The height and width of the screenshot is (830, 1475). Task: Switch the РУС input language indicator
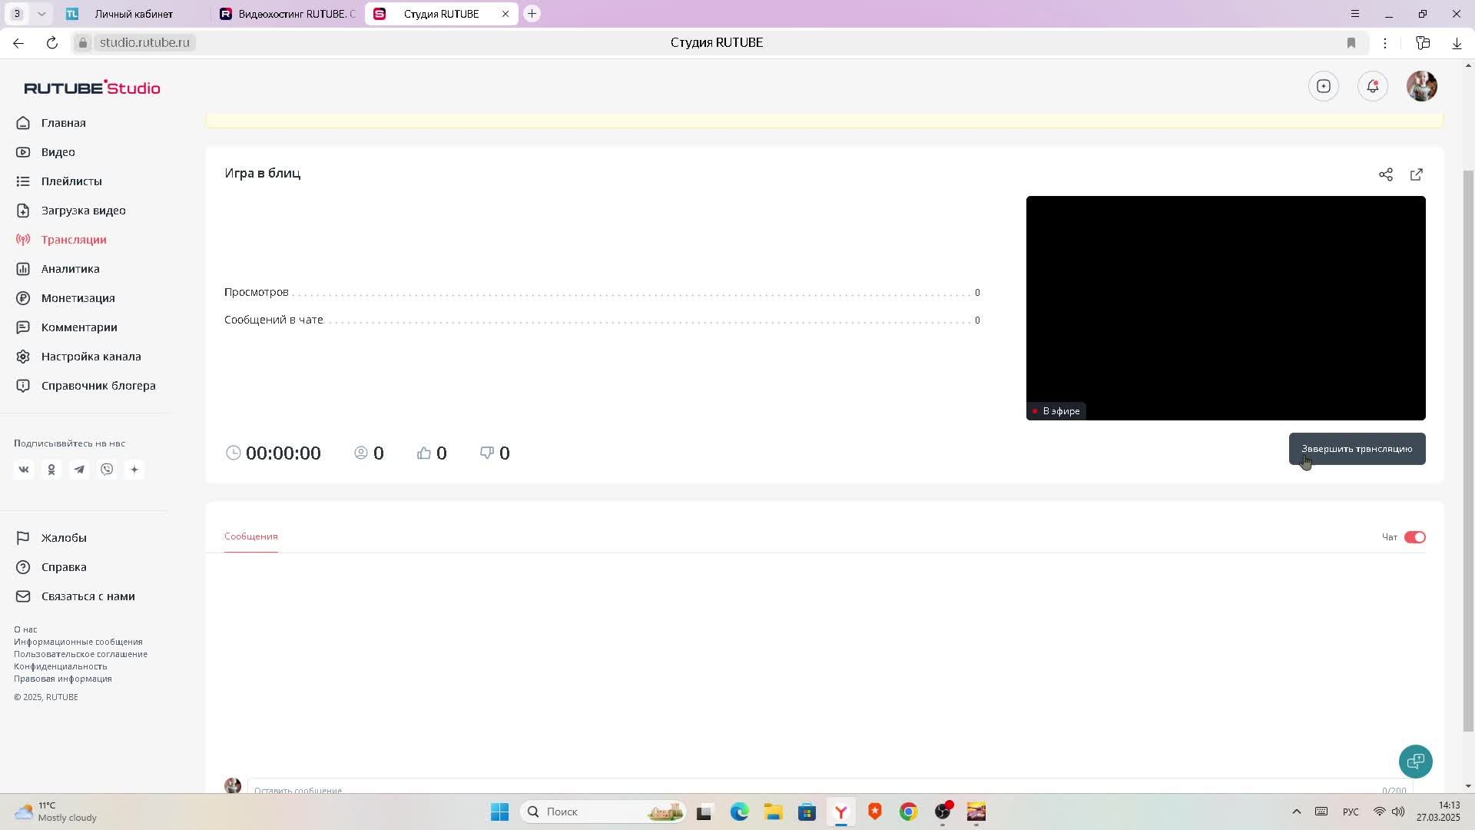coord(1350,812)
